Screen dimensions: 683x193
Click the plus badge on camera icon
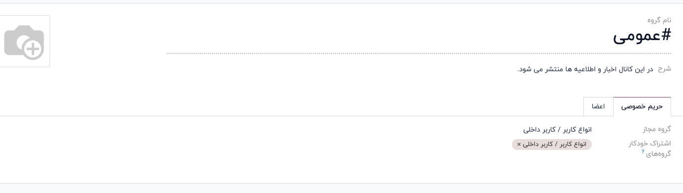pyautogui.click(x=33, y=49)
